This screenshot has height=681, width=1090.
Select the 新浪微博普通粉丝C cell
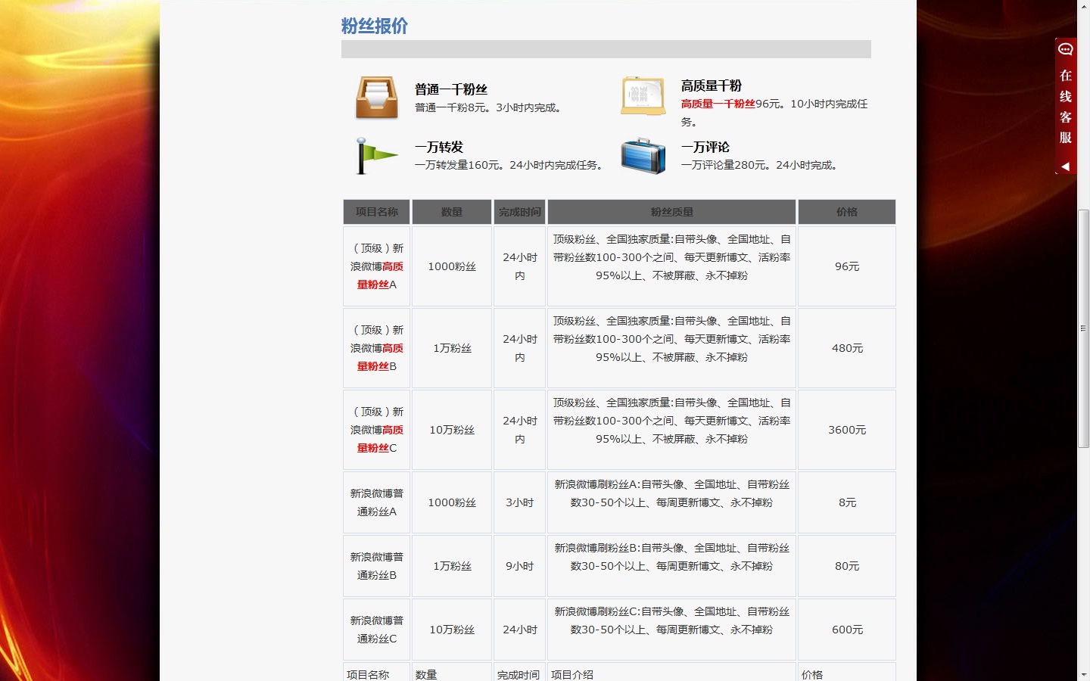point(376,630)
